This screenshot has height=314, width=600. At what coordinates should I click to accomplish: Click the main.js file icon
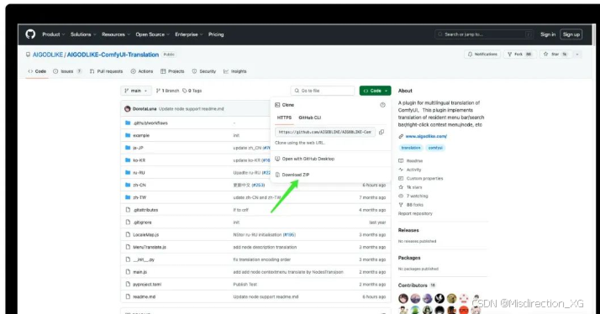click(x=128, y=271)
